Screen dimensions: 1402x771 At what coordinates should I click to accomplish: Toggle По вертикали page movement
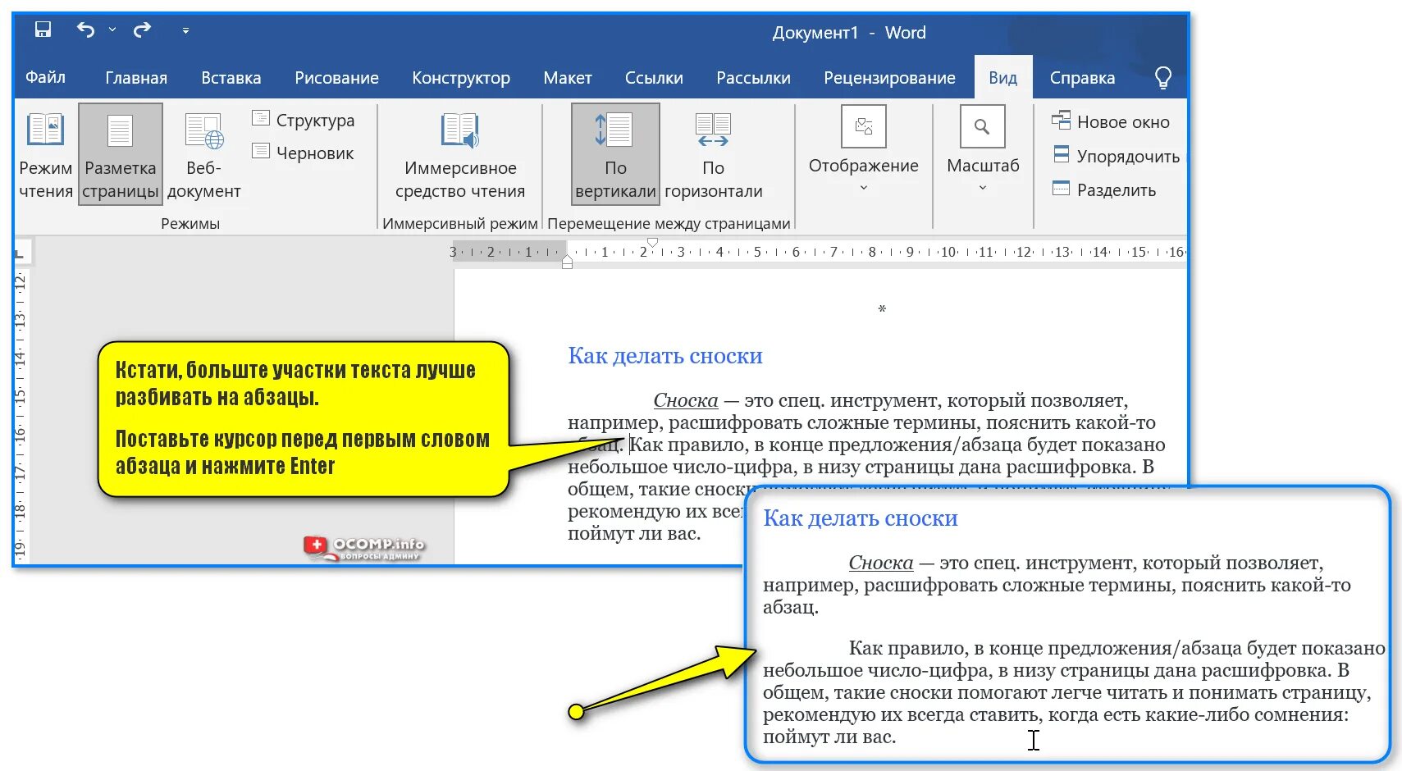616,154
